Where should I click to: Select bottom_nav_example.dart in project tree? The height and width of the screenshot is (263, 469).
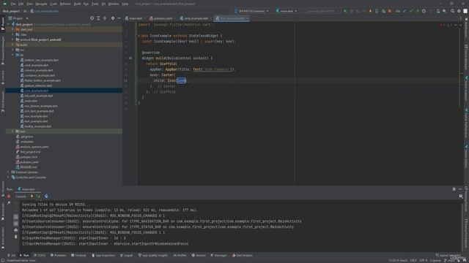(41, 60)
